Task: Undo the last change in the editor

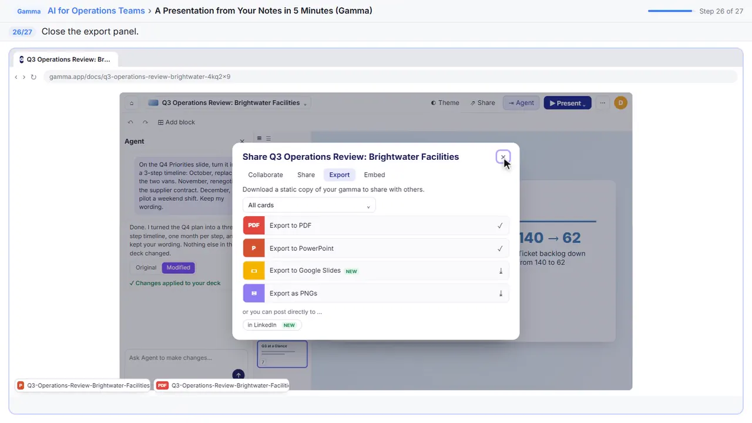Action: point(130,122)
